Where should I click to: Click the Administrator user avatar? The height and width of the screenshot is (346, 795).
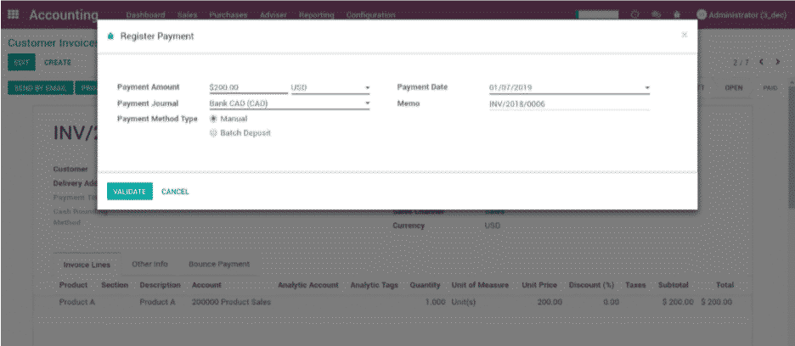[702, 14]
